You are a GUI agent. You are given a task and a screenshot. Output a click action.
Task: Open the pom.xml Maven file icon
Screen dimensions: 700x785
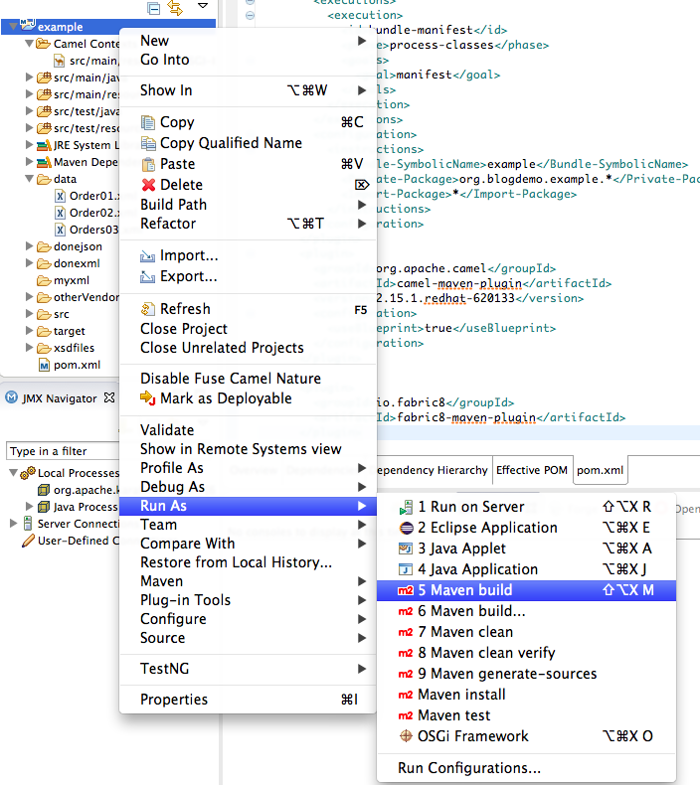click(x=44, y=365)
